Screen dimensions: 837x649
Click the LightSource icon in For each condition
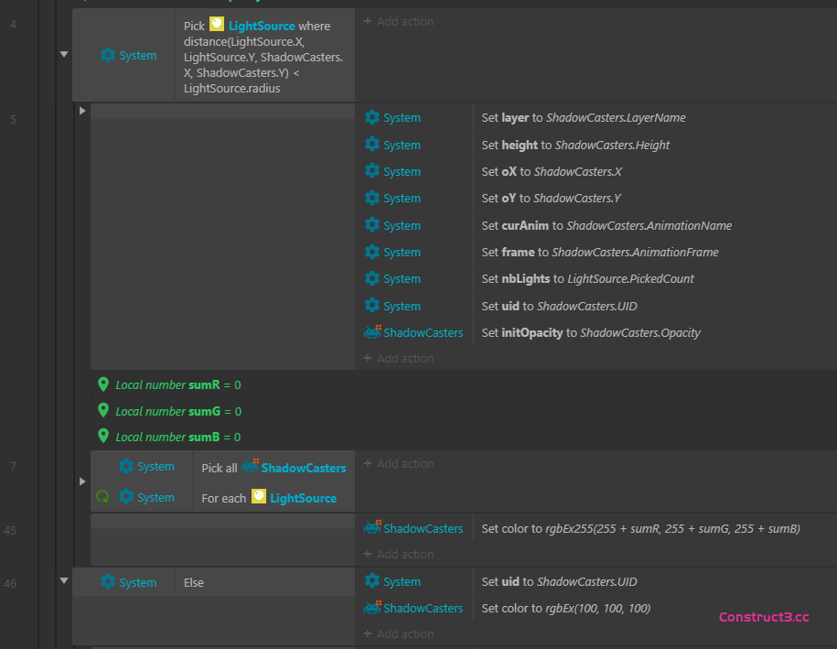point(259,497)
